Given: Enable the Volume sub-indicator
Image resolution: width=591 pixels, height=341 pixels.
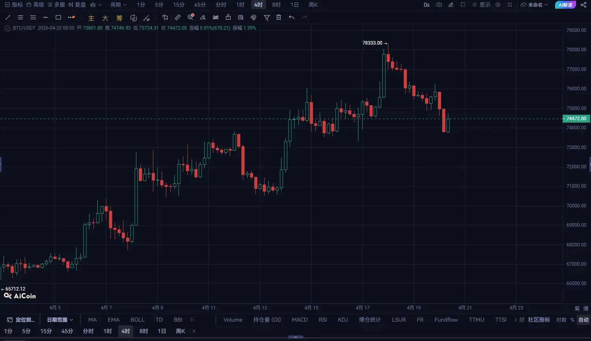Looking at the screenshot, I should tap(233, 320).
